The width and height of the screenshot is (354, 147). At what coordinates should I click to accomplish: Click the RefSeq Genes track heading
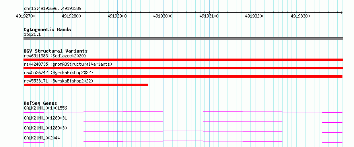coord(40,103)
